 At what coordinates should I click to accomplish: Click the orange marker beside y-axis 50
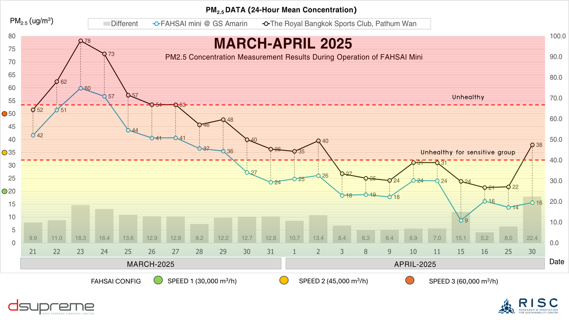pos(5,114)
